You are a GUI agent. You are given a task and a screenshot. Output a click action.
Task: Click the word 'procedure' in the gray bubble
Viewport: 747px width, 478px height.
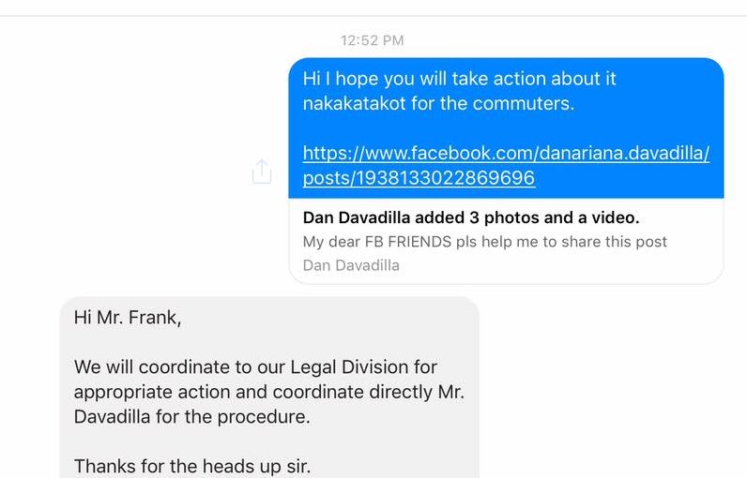[x=261, y=418]
